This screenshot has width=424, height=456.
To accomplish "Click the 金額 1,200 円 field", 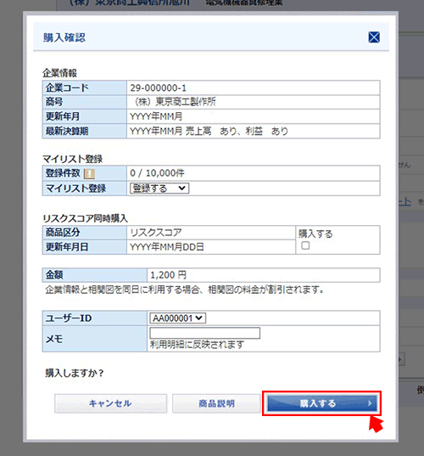I will pos(264,275).
